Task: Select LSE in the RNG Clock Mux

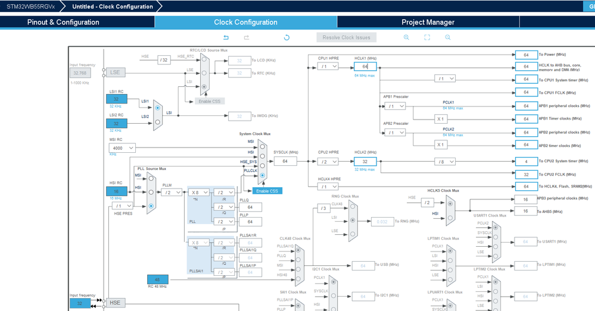Action: coord(353,234)
